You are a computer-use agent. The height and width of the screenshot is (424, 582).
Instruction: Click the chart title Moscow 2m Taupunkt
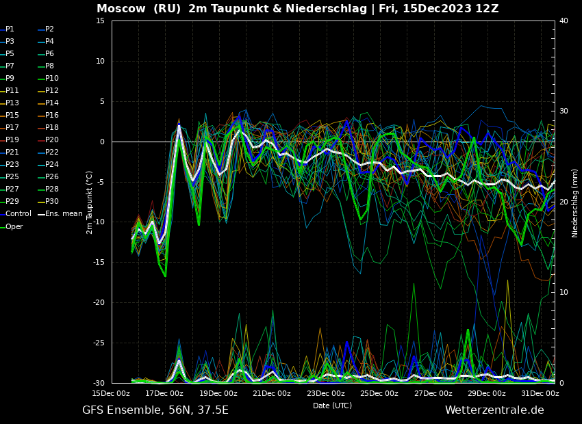point(297,9)
